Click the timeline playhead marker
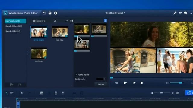This screenshot has width=193, height=108. 17,99
